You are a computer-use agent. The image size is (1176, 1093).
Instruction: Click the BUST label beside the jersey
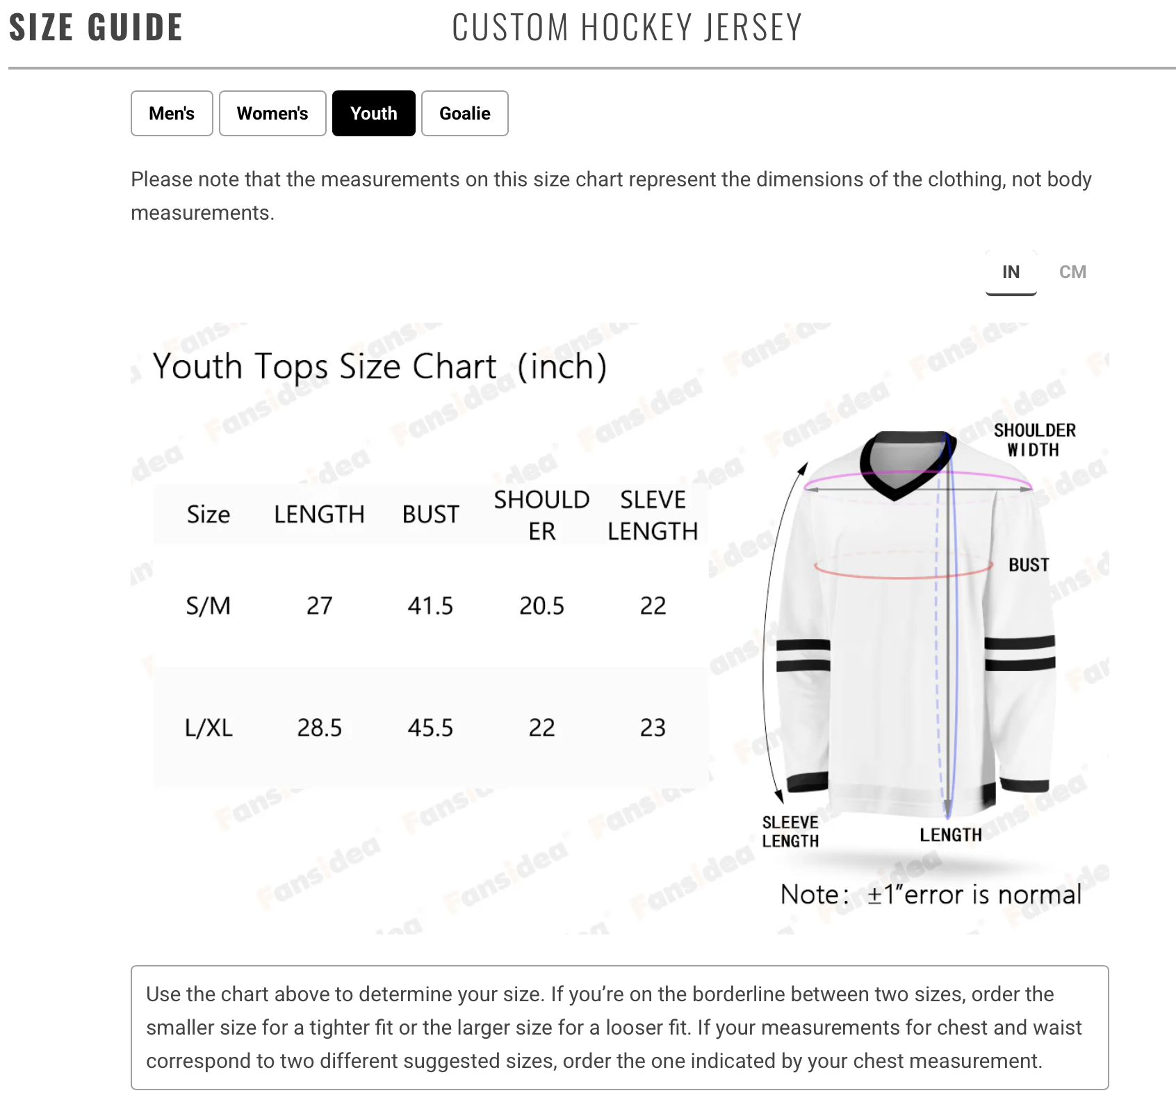pos(1029,565)
